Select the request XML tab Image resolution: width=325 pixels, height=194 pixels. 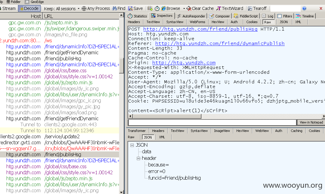[298, 22]
